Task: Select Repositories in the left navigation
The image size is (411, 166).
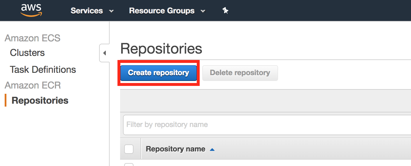Action: [40, 100]
